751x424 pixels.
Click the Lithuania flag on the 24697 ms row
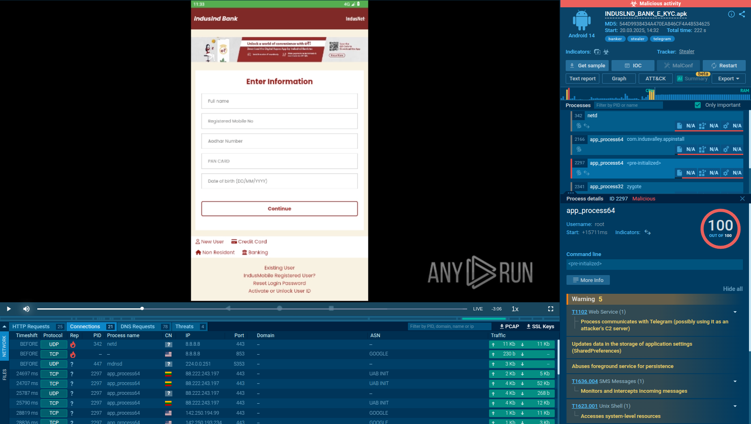point(168,374)
